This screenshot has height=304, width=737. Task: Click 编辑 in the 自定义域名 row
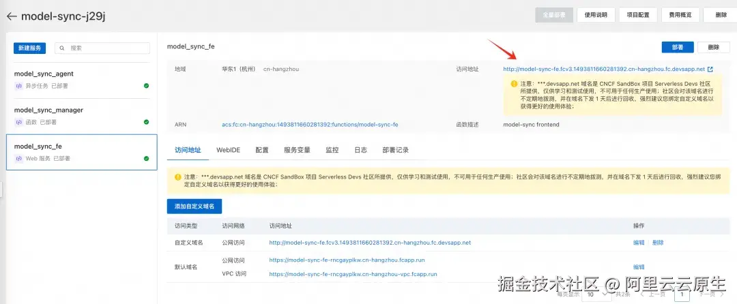(639, 243)
